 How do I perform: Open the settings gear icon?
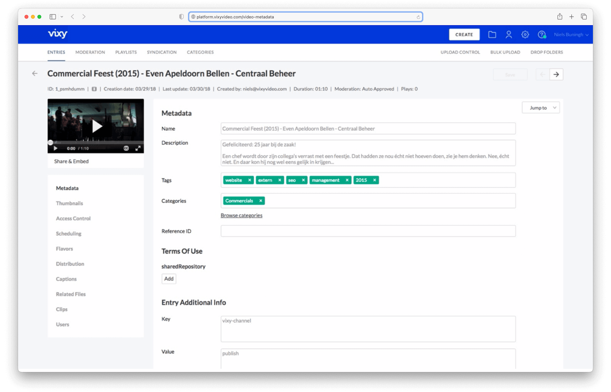click(x=525, y=35)
